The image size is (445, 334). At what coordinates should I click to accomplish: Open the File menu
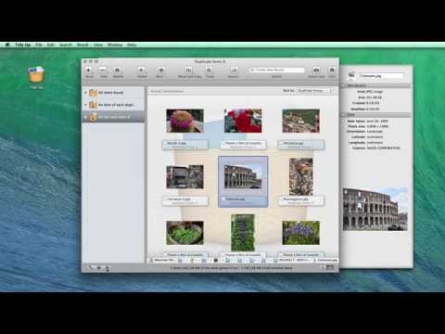click(x=39, y=45)
